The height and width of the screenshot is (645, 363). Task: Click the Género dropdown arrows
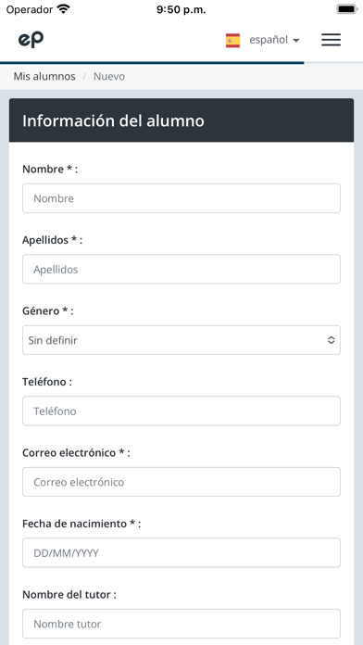click(x=331, y=340)
